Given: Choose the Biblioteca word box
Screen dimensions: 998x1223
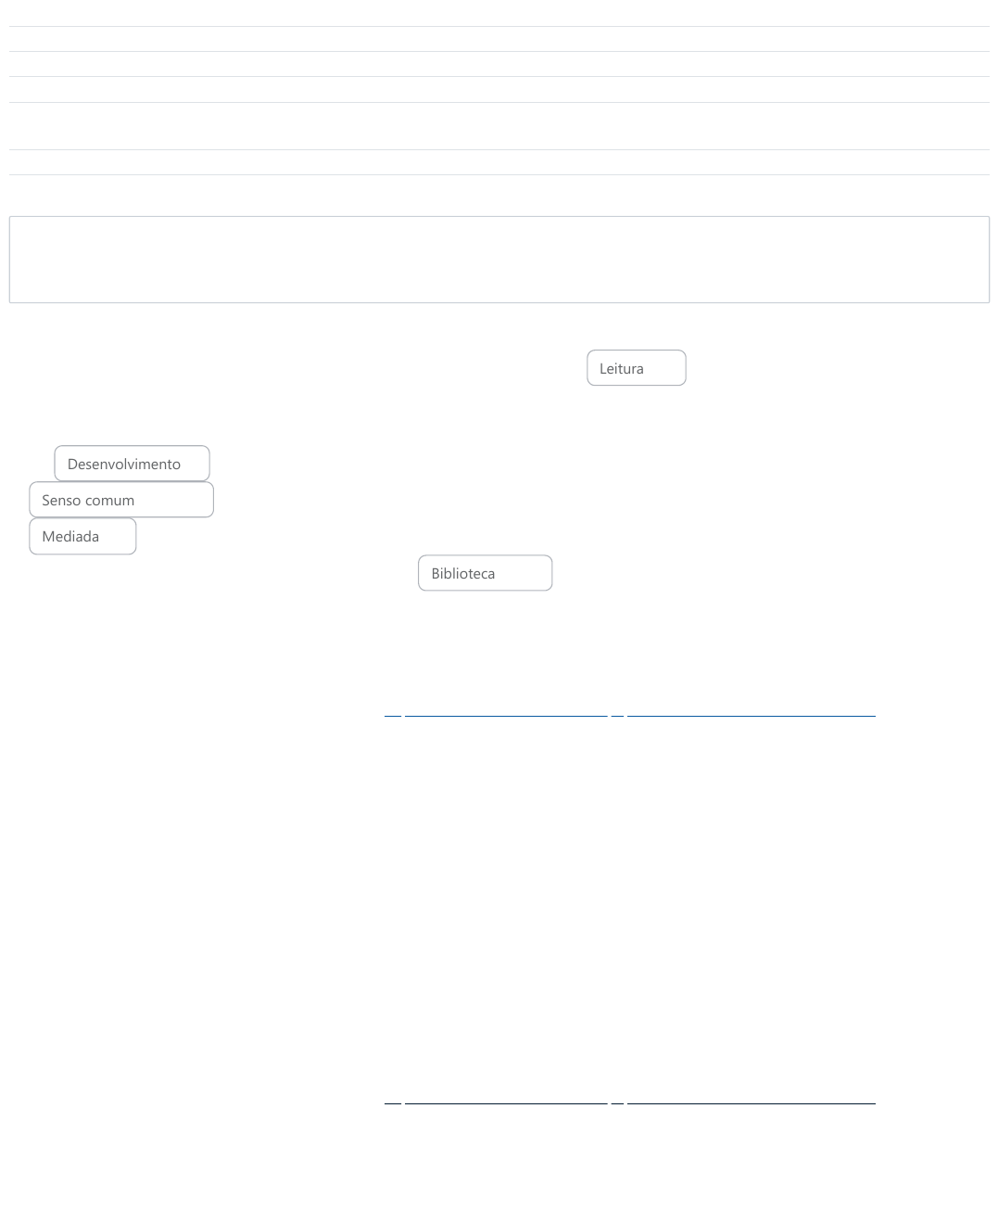Looking at the screenshot, I should click(x=485, y=573).
